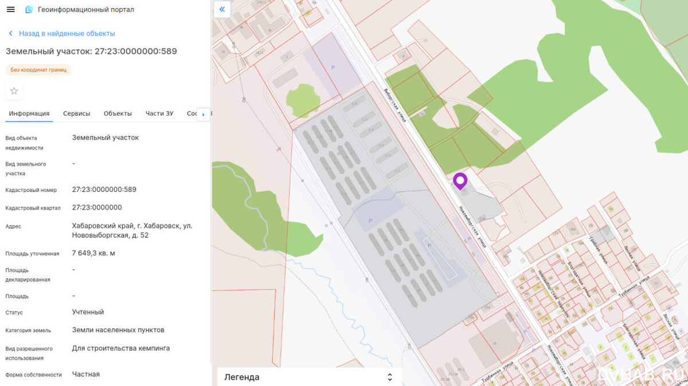Click the status value Учтенный
688x386 pixels.
tap(88, 312)
